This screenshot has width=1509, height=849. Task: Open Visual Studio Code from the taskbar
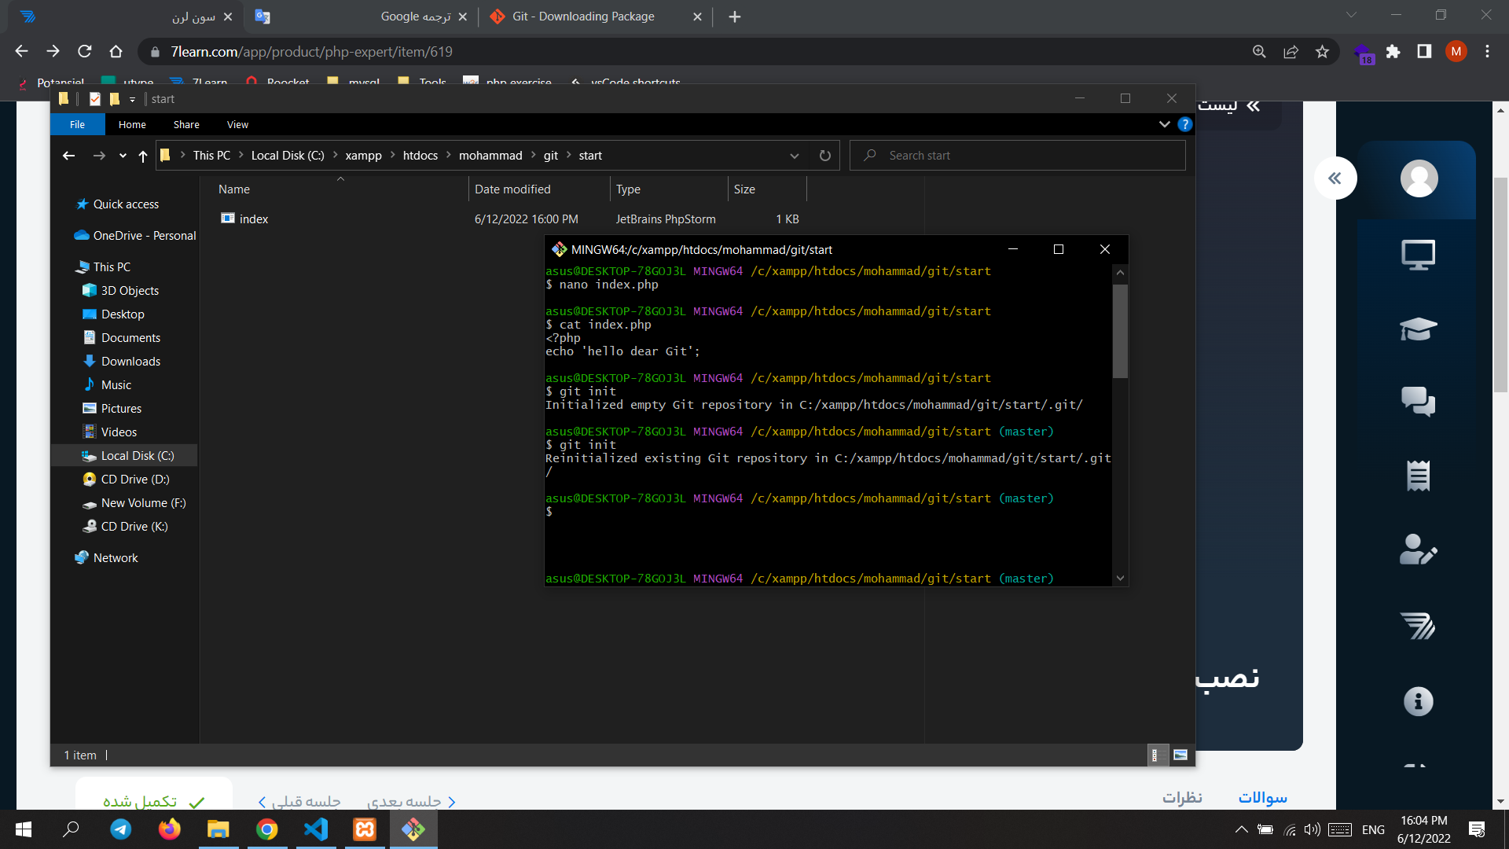coord(316,829)
